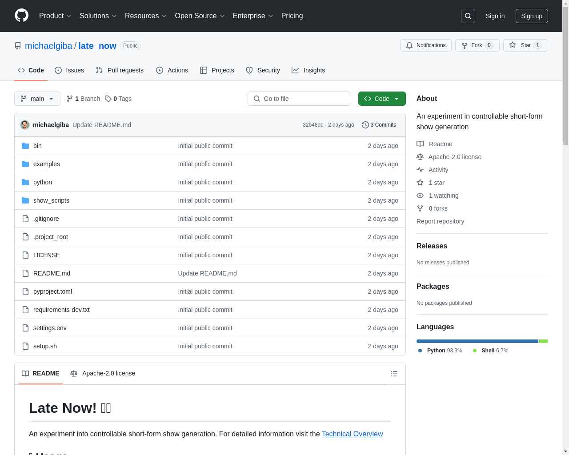
Task: Click the examples folder icon
Action: 25,164
